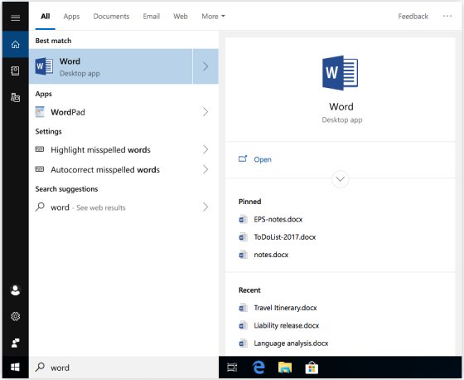Switch to the Documents tab
Screen dimensions: 464x380
(111, 17)
